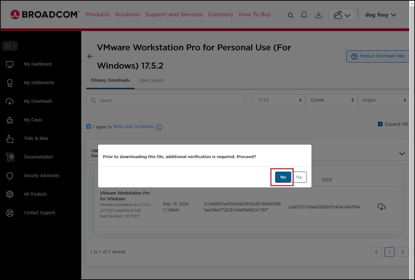Image resolution: width=415 pixels, height=280 pixels.
Task: Open the 17.5.2 version dropdown
Action: (x=279, y=100)
